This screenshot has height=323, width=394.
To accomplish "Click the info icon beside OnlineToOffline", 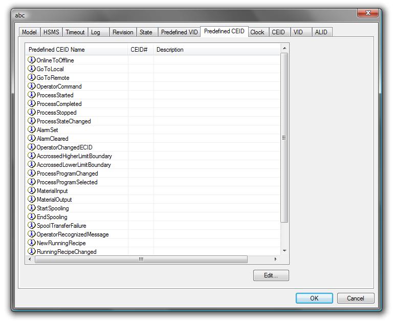I will [x=32, y=60].
